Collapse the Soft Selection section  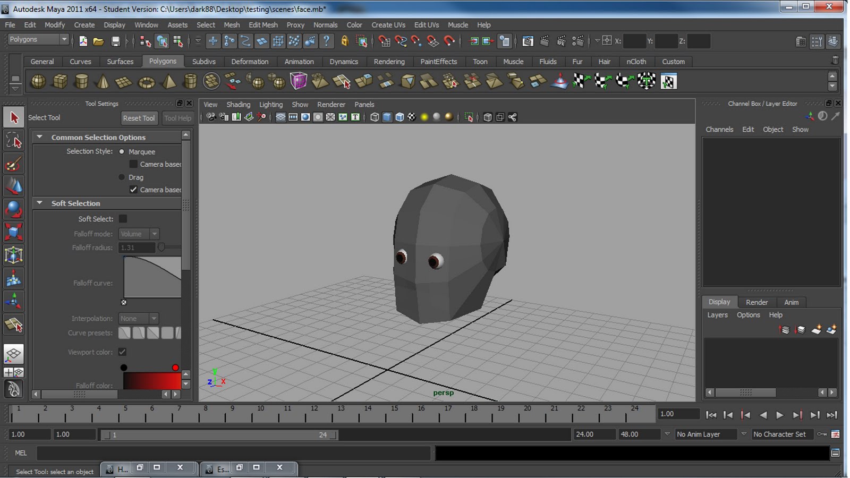click(39, 203)
